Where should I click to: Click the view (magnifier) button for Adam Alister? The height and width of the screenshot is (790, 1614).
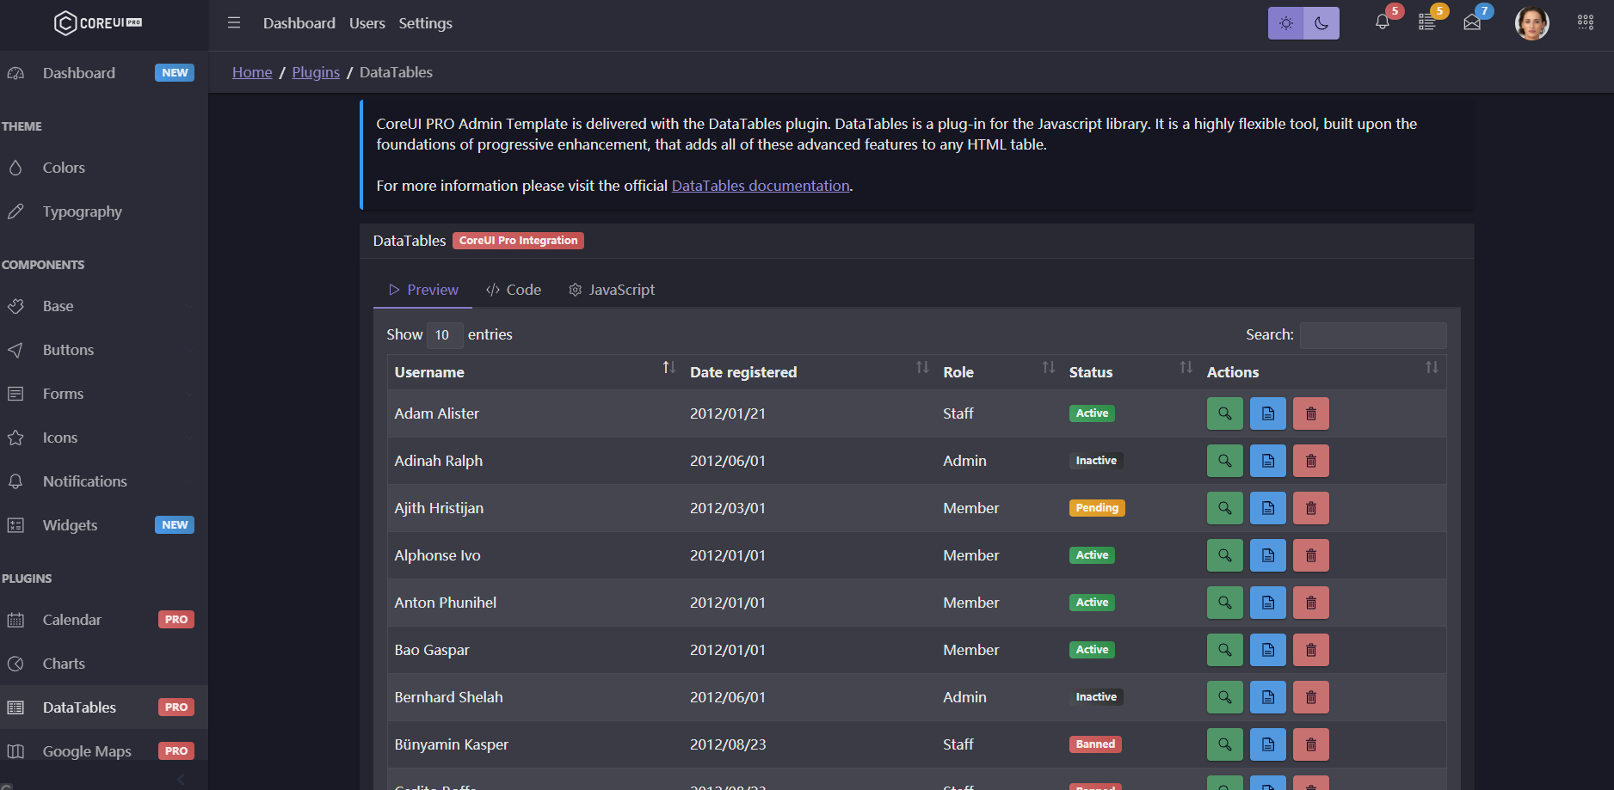tap(1224, 413)
